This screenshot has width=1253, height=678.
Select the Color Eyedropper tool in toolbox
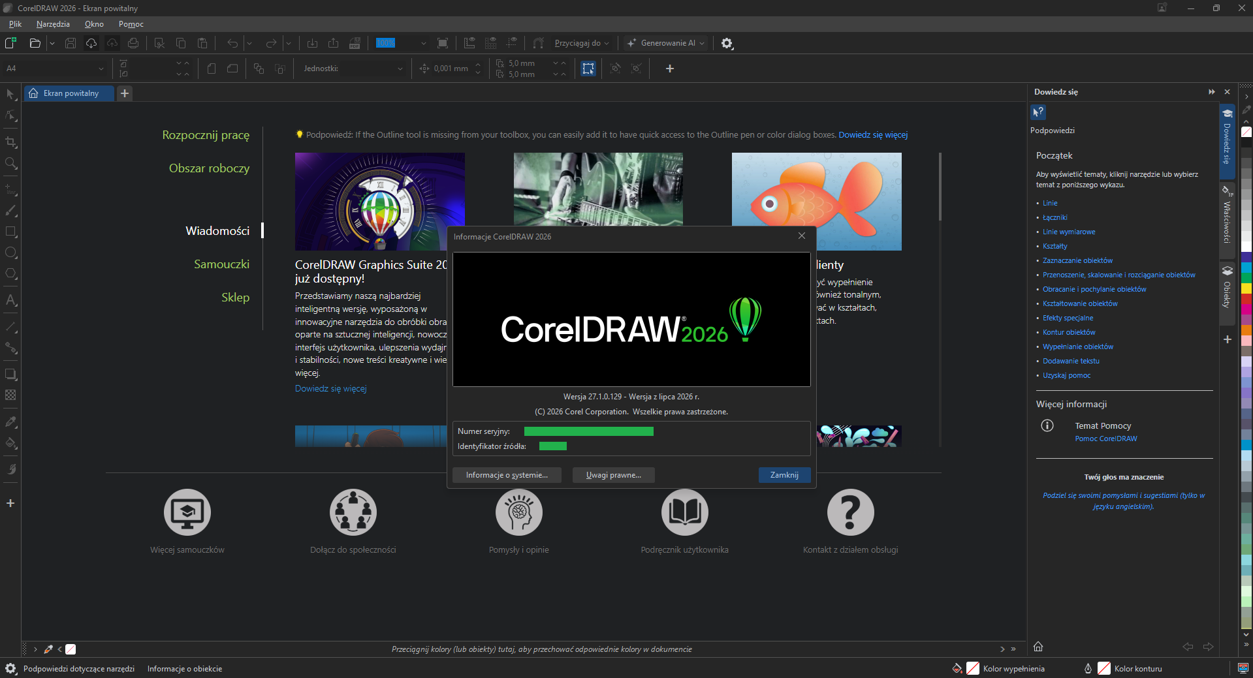pos(10,422)
